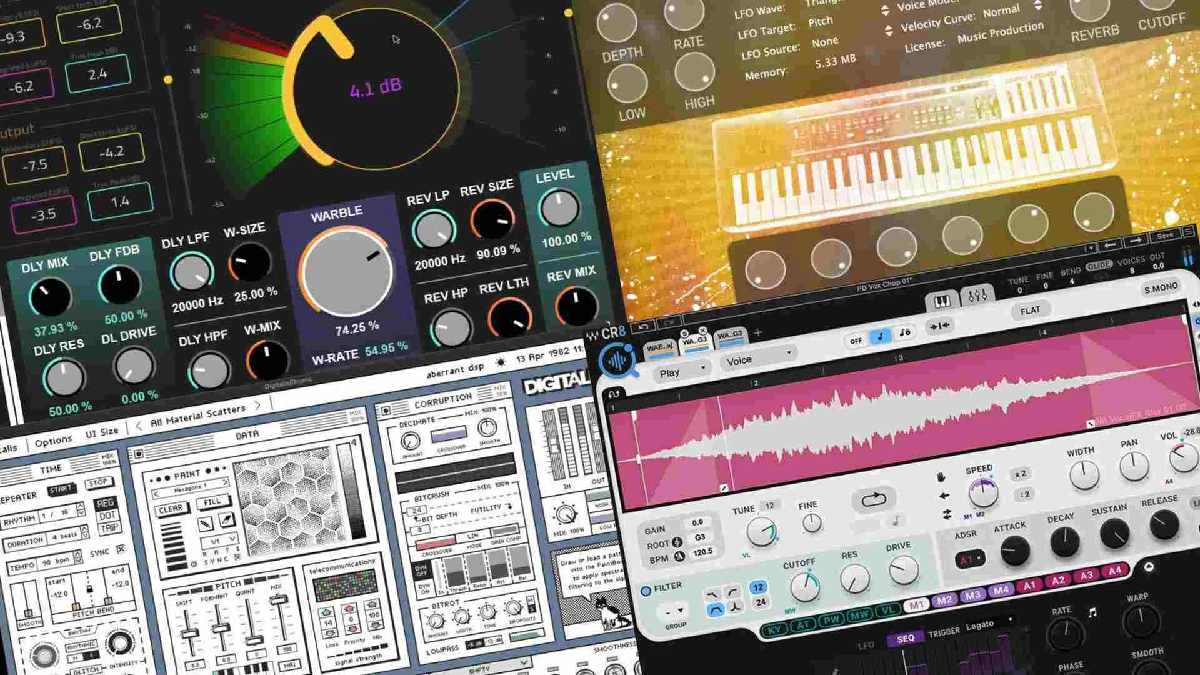Viewport: 1200px width, 675px height.
Task: Open the Play mode dropdown
Action: pyautogui.click(x=680, y=371)
